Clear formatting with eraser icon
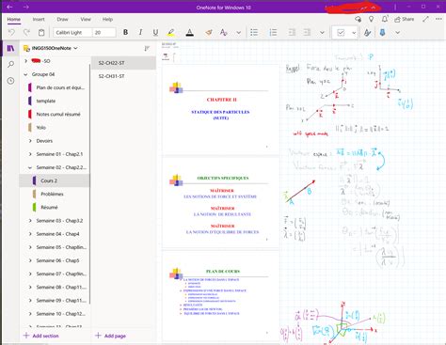This screenshot has width=446, height=345. point(209,32)
